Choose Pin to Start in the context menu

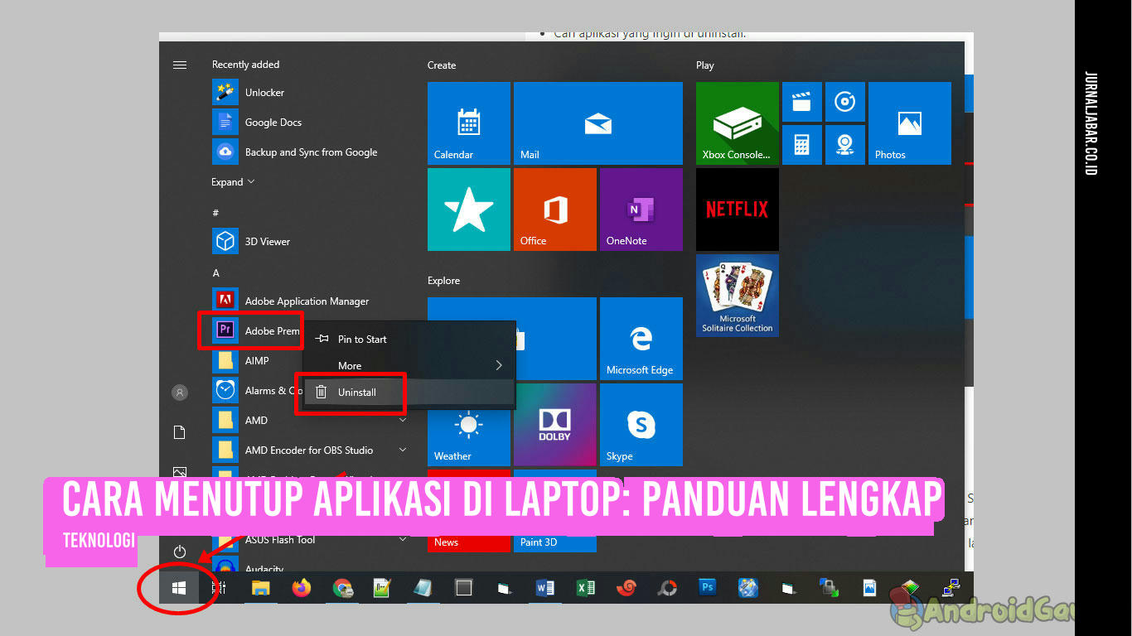(x=409, y=340)
